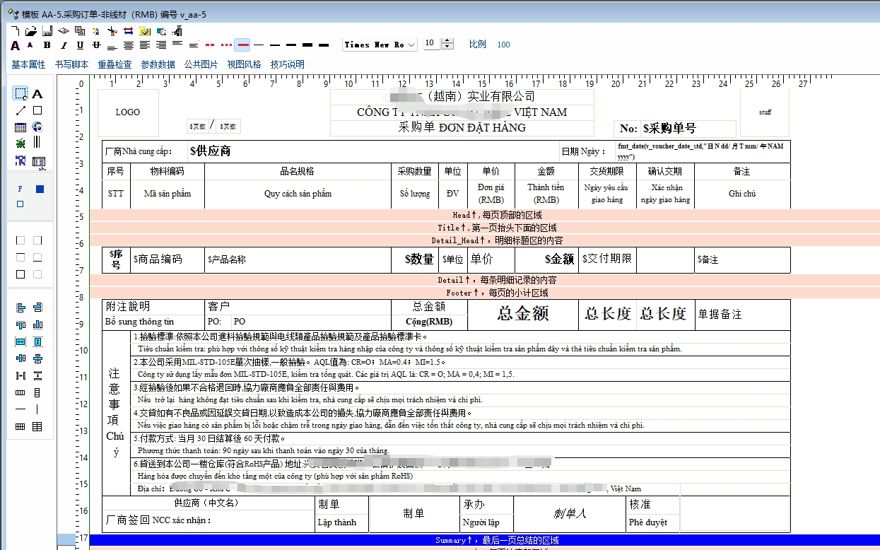The width and height of the screenshot is (880, 550).
Task: Click the 技巧说明 link
Action: (287, 64)
